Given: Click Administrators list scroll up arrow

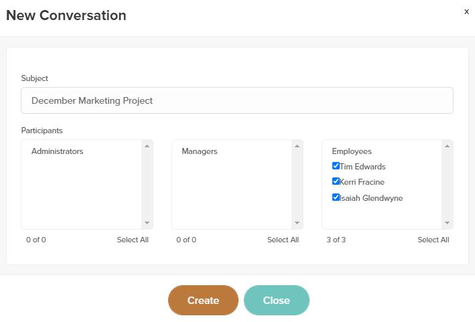Looking at the screenshot, I should [147, 146].
